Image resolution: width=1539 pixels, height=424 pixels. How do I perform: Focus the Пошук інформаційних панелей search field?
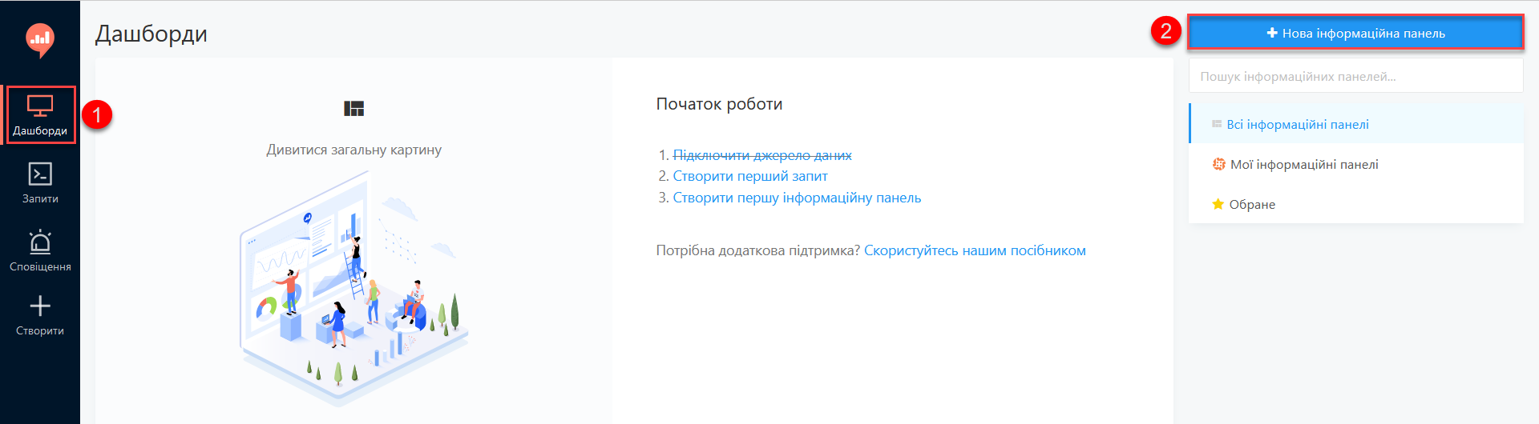[1355, 77]
